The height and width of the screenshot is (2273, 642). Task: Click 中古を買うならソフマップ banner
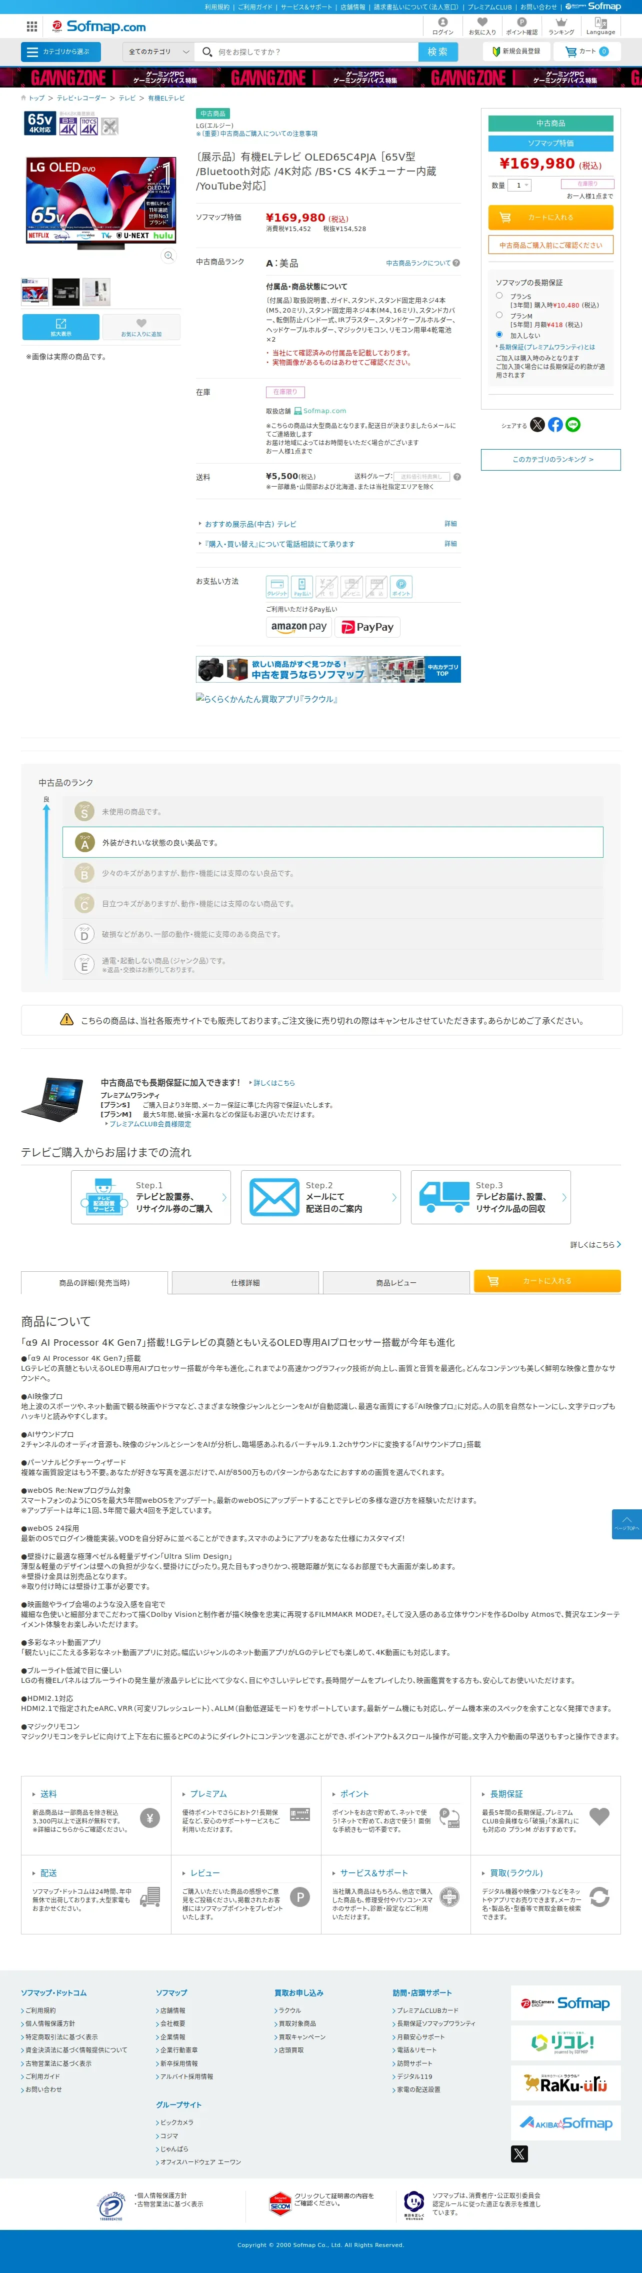[328, 669]
